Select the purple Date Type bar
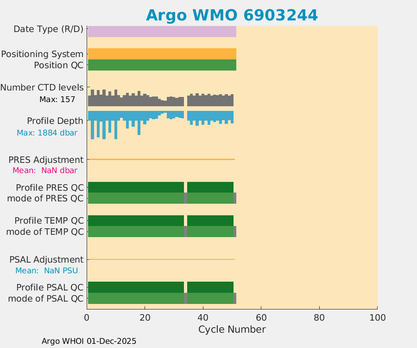 (x=162, y=31)
